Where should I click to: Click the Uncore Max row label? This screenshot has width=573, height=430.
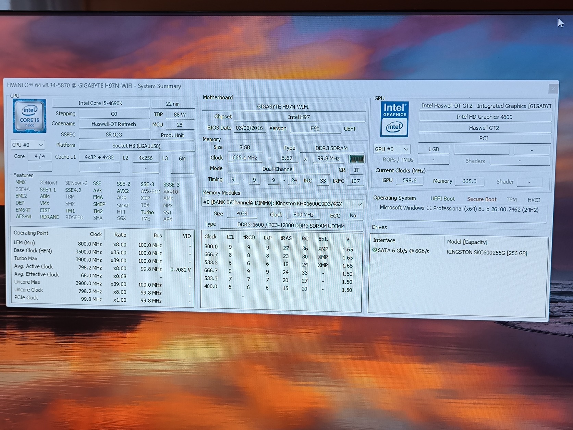[27, 282]
